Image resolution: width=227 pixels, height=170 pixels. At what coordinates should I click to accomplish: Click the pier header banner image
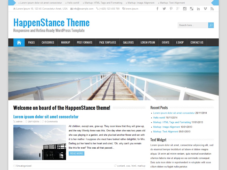(x=113, y=73)
